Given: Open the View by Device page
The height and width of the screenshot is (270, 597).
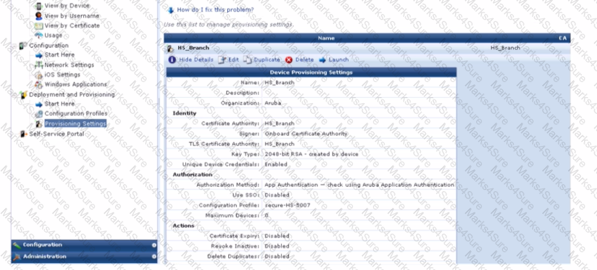Looking at the screenshot, I should pos(67,6).
